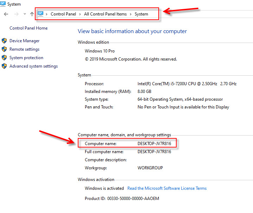Click the WORKGROUP value
Viewport: 253px width, 213px height.
click(150, 168)
